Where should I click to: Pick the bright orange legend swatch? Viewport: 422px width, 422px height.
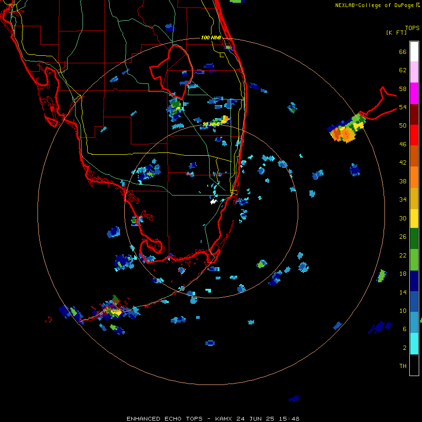pos(414,177)
